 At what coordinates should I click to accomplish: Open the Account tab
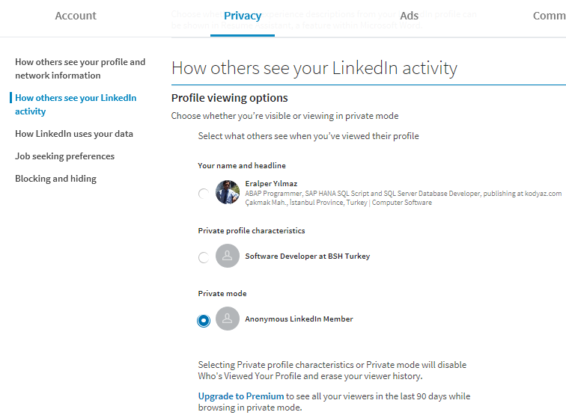tap(76, 16)
